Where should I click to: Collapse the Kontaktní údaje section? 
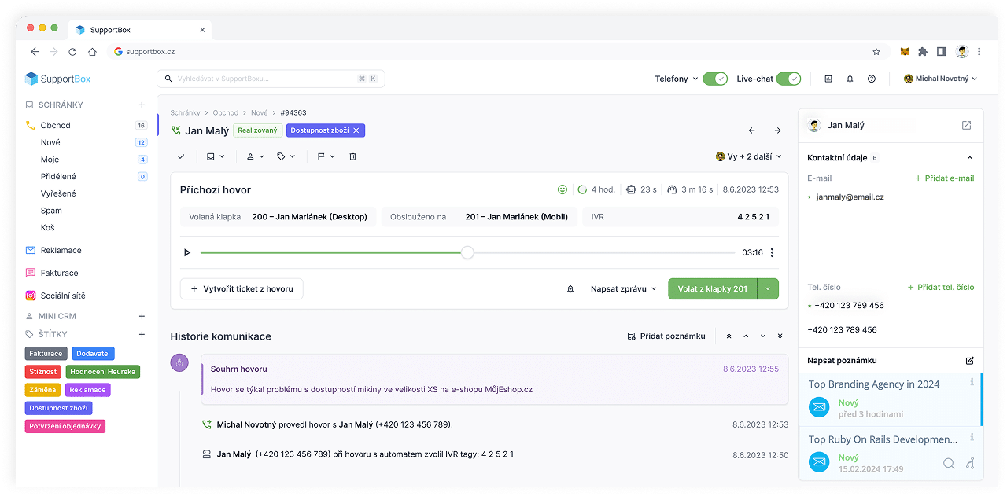[969, 158]
